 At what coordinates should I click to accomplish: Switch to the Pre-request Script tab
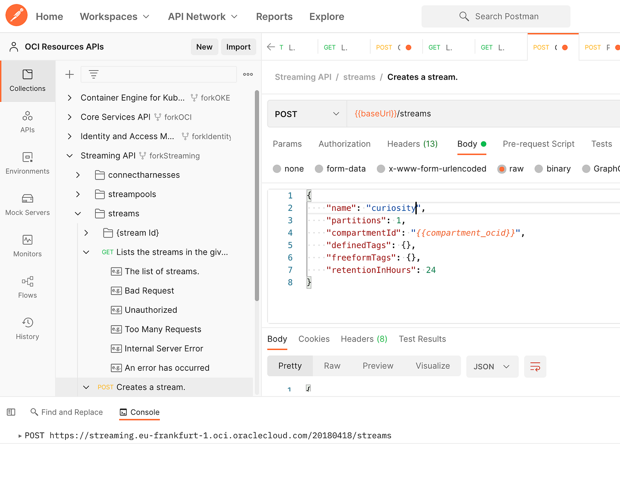click(x=539, y=144)
